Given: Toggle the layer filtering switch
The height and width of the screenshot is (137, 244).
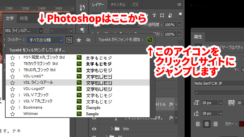Looking at the screenshot, I should point(180,15).
